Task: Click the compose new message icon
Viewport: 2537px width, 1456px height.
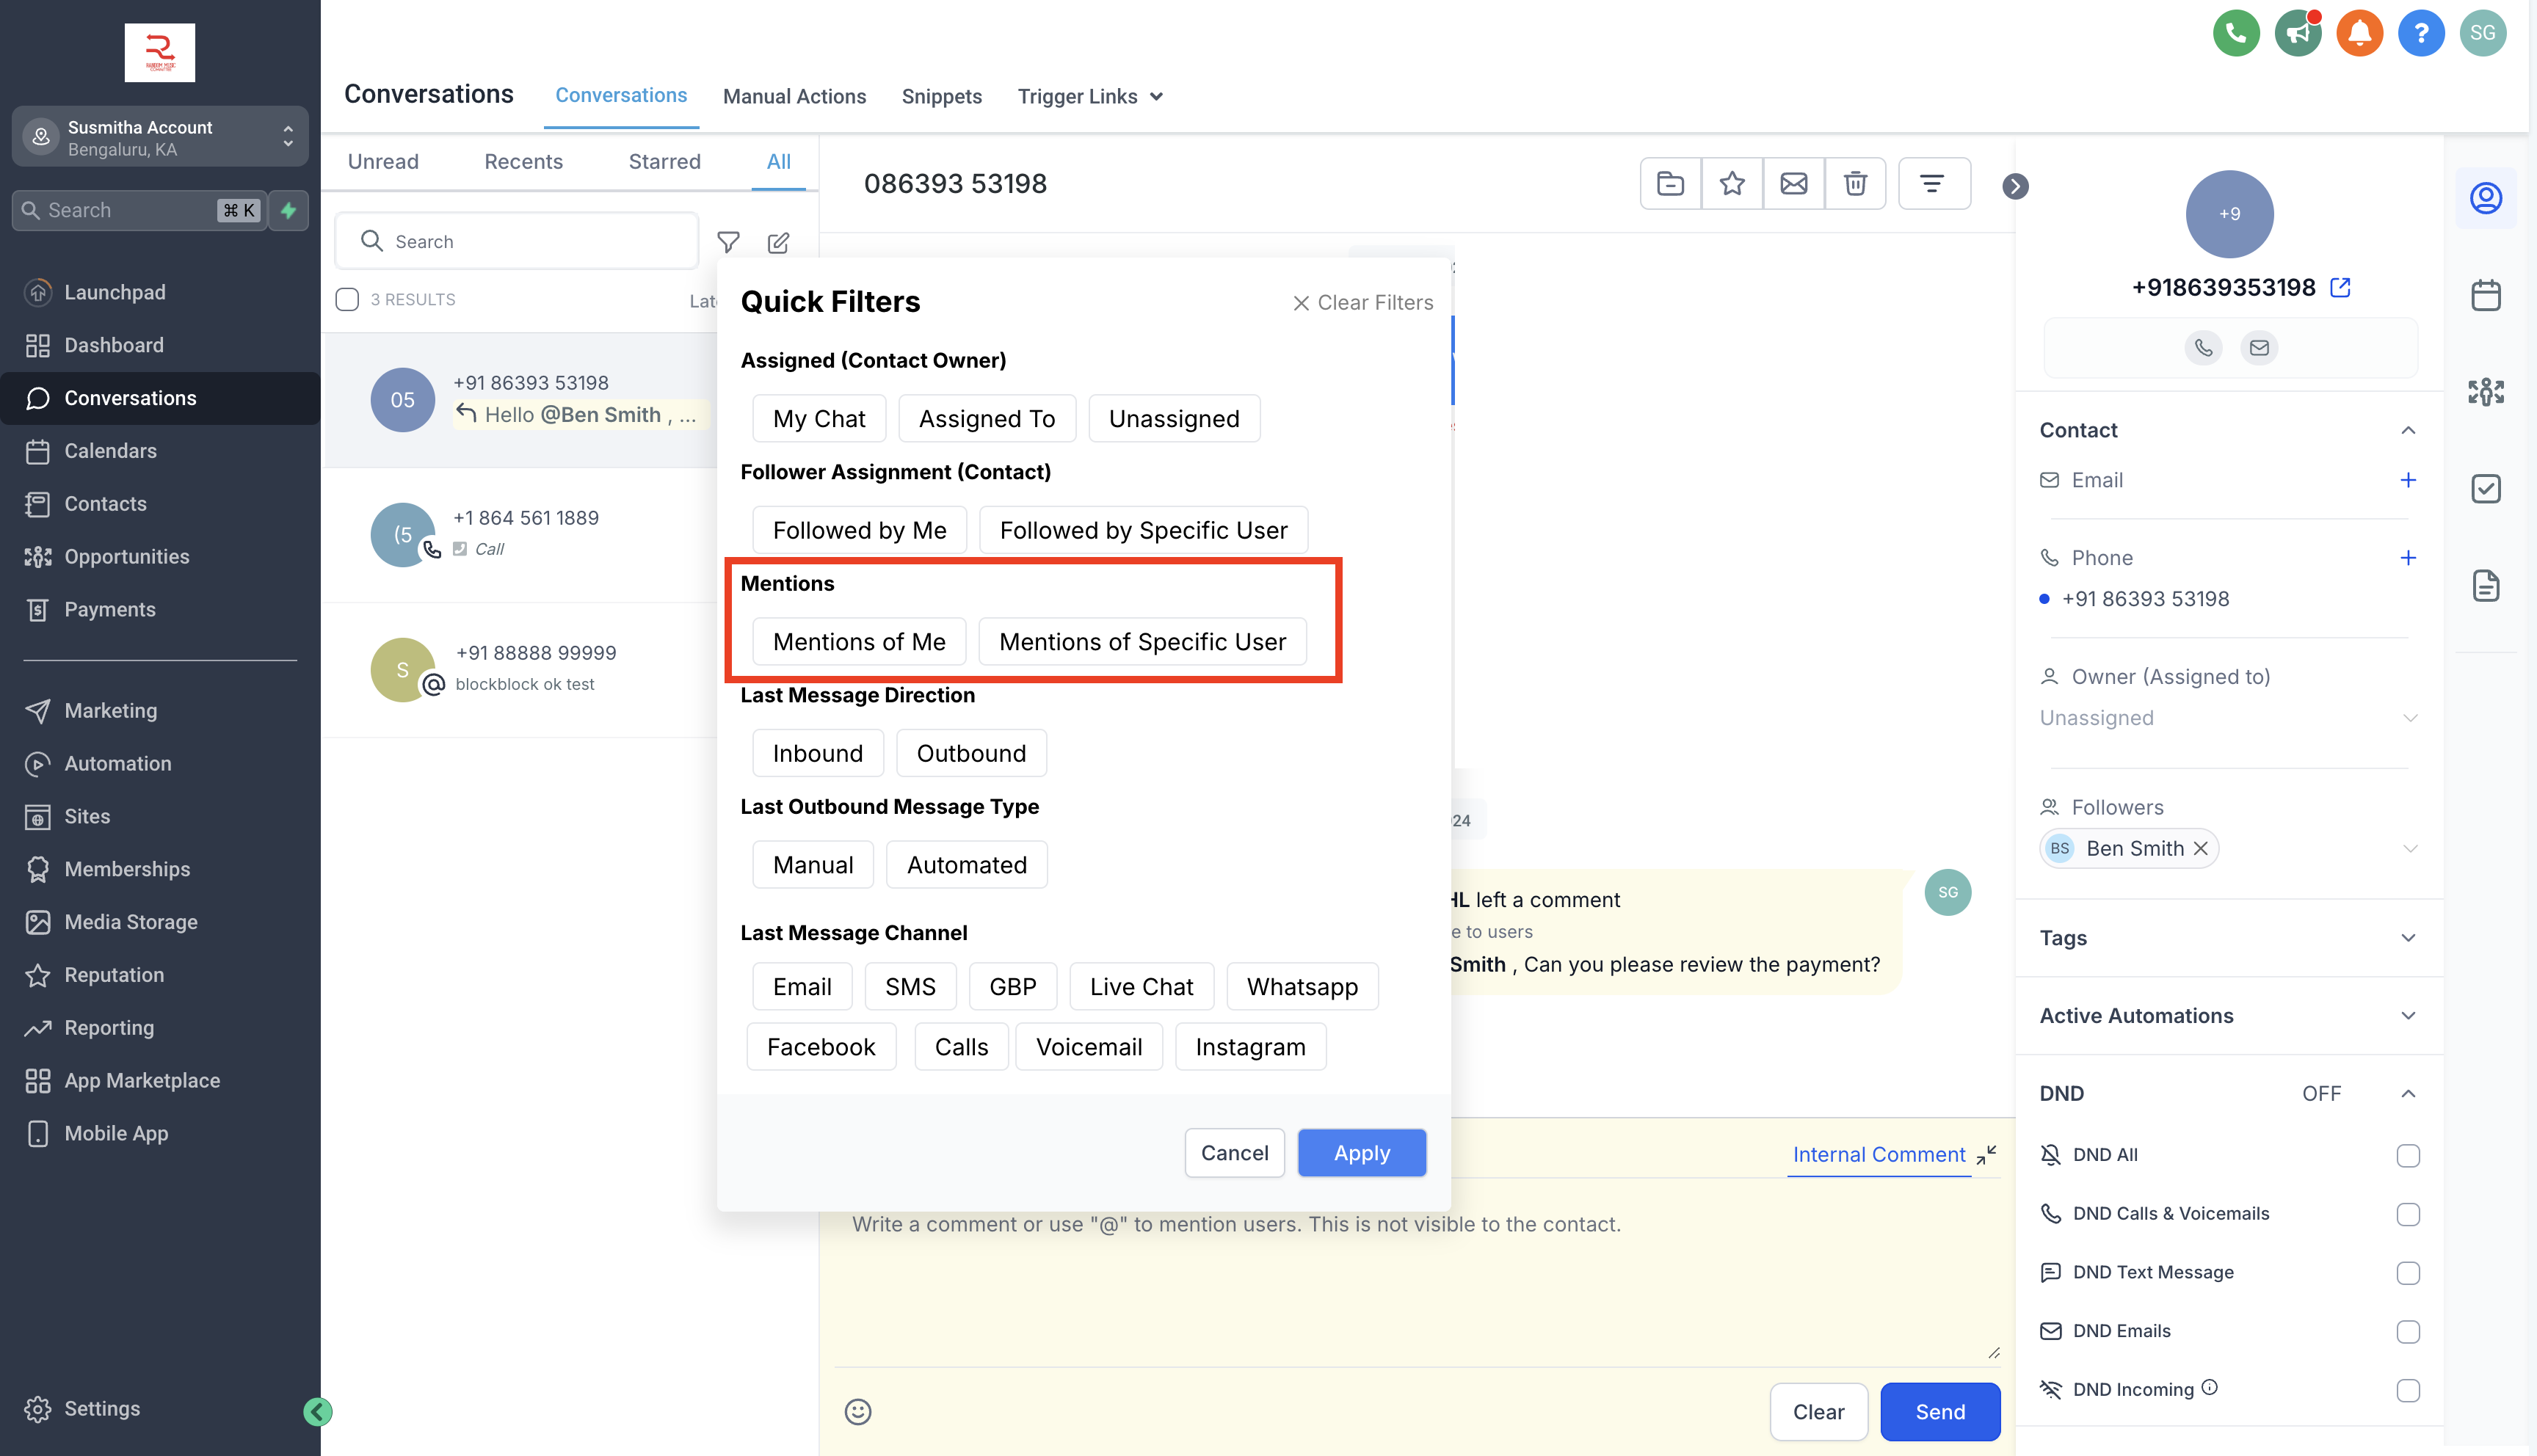Action: [778, 242]
